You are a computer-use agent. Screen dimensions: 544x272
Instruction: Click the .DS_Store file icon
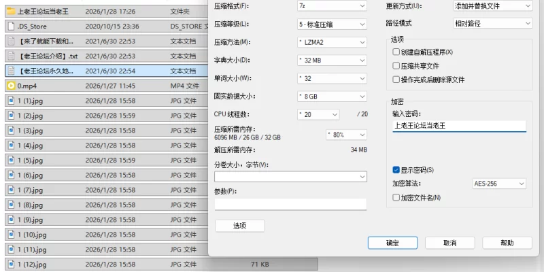(11, 27)
